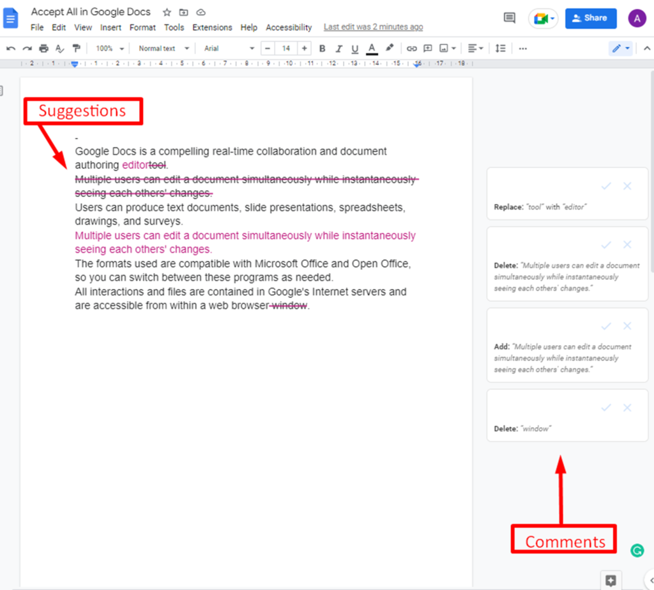
Task: Hide the menus with the chevron
Action: 647,49
